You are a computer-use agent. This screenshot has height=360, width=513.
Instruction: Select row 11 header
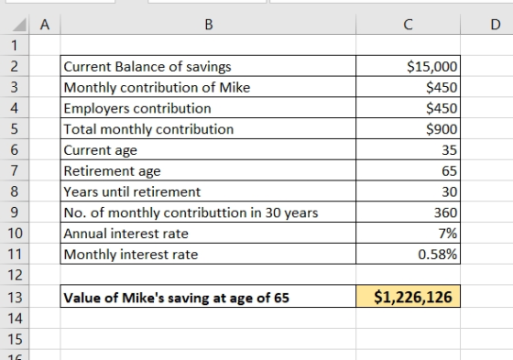pos(15,254)
